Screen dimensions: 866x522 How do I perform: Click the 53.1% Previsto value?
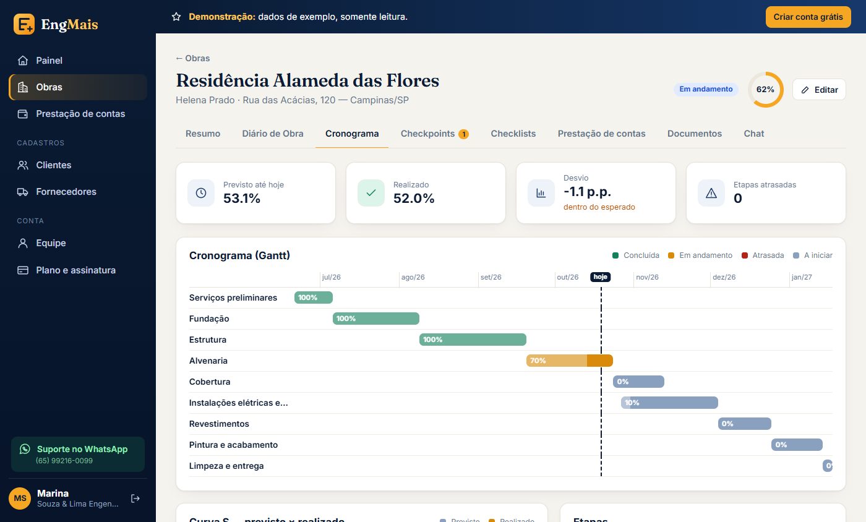(x=242, y=199)
